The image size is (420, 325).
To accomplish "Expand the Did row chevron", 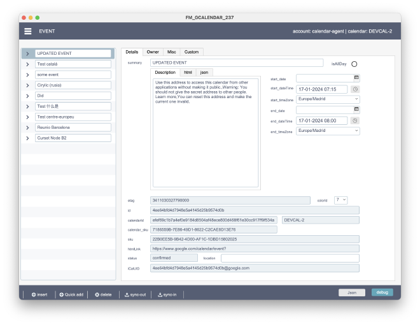I will tap(27, 96).
